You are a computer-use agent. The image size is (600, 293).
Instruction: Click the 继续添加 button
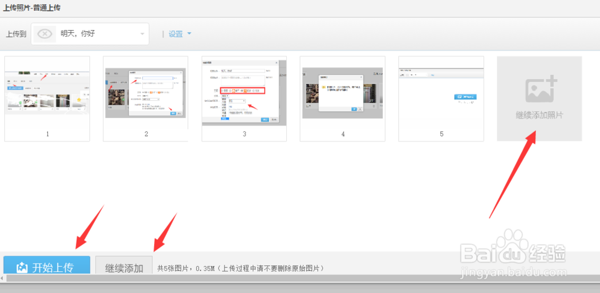pyautogui.click(x=124, y=265)
